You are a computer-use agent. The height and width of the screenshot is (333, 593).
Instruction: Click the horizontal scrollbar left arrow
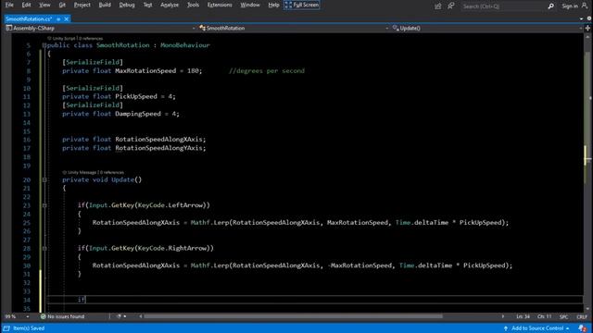141,316
